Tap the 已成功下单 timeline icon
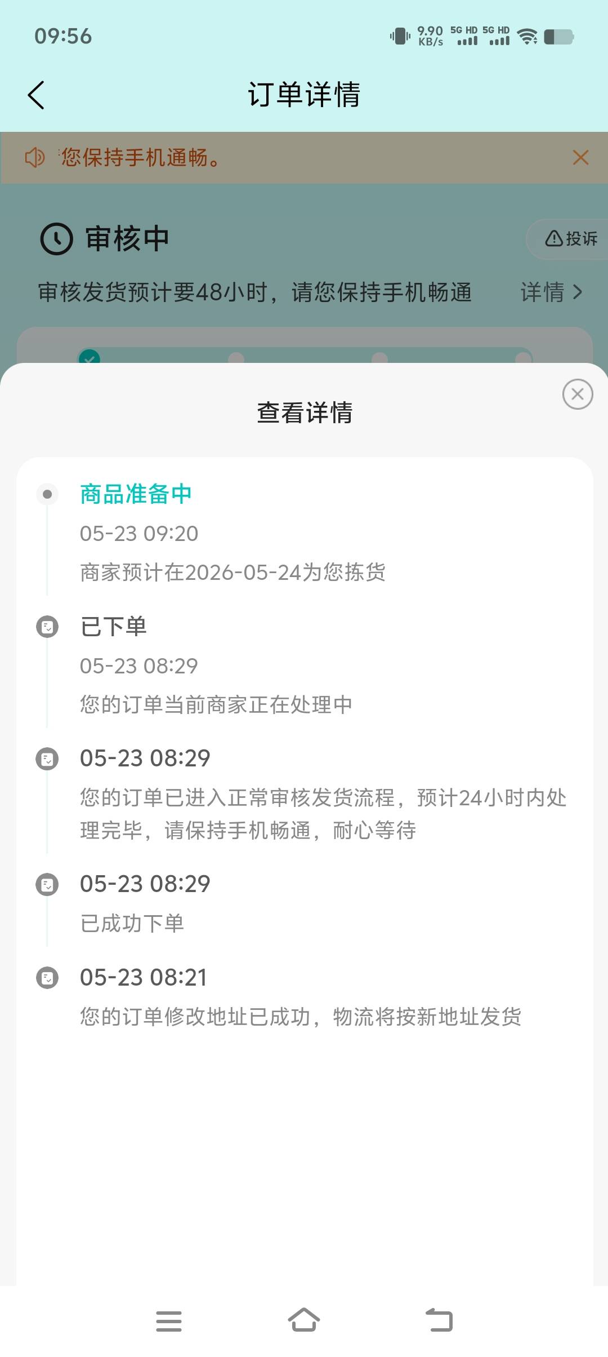This screenshot has width=608, height=1357. point(47,884)
